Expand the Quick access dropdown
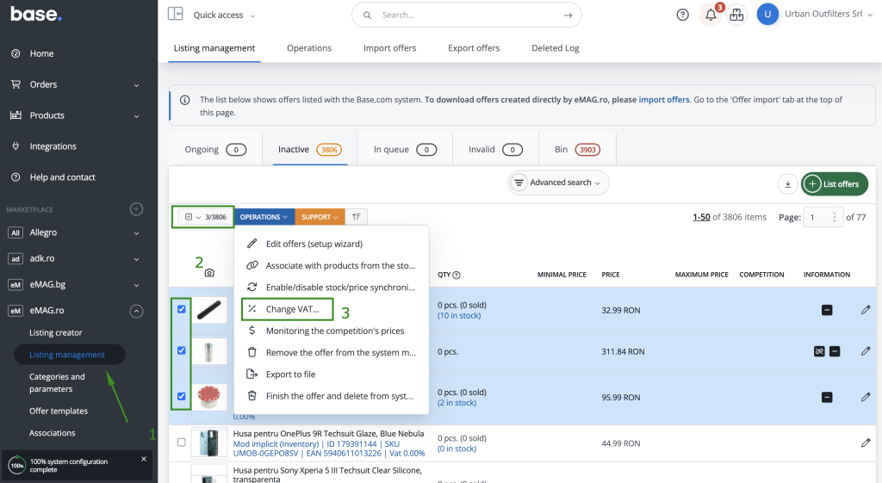Viewport: 882px width, 483px height. [224, 15]
